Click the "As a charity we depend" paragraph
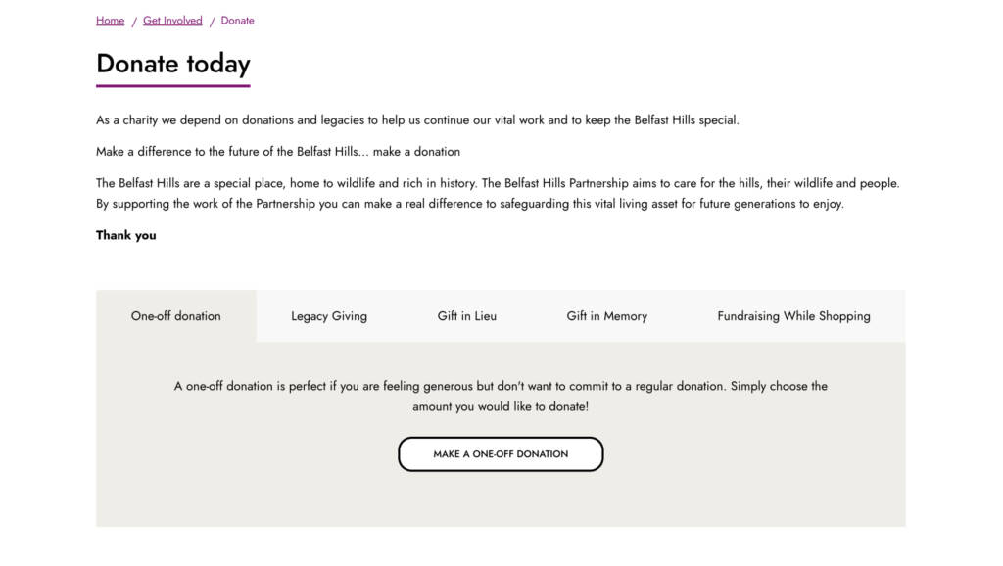Viewport: 1003px width, 566px height. point(417,120)
